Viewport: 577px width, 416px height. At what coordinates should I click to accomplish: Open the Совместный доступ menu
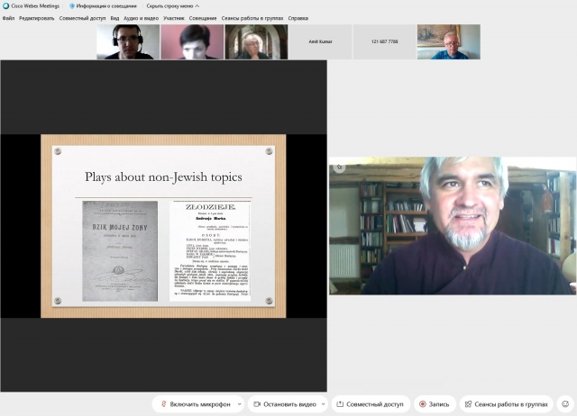pos(82,18)
